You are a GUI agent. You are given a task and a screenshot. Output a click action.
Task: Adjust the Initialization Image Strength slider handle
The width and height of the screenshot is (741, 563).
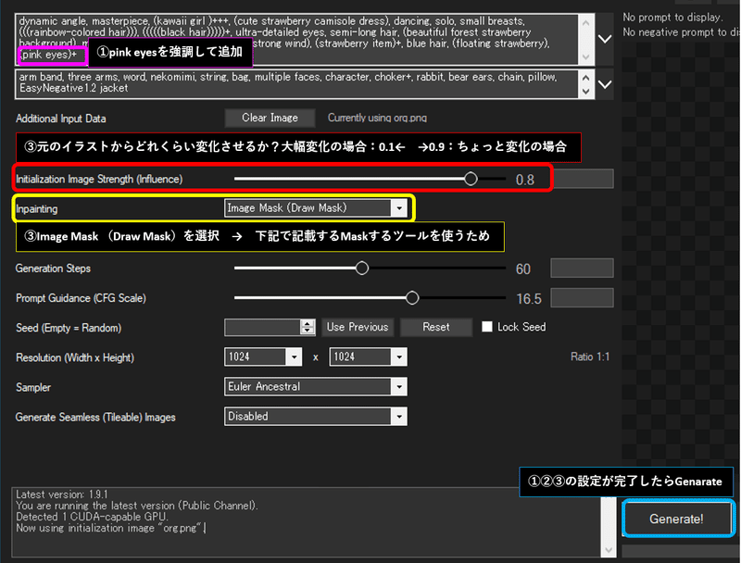[471, 179]
